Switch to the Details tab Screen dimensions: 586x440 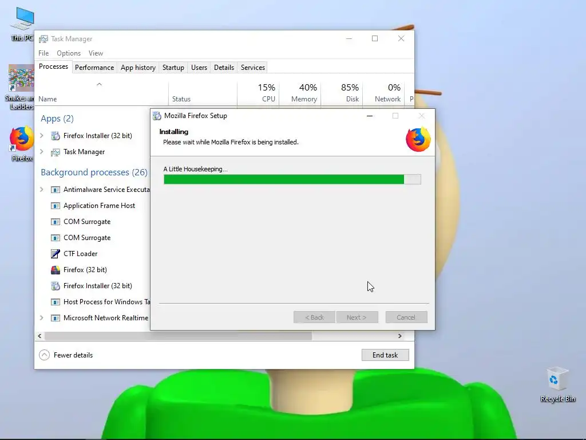coord(224,68)
